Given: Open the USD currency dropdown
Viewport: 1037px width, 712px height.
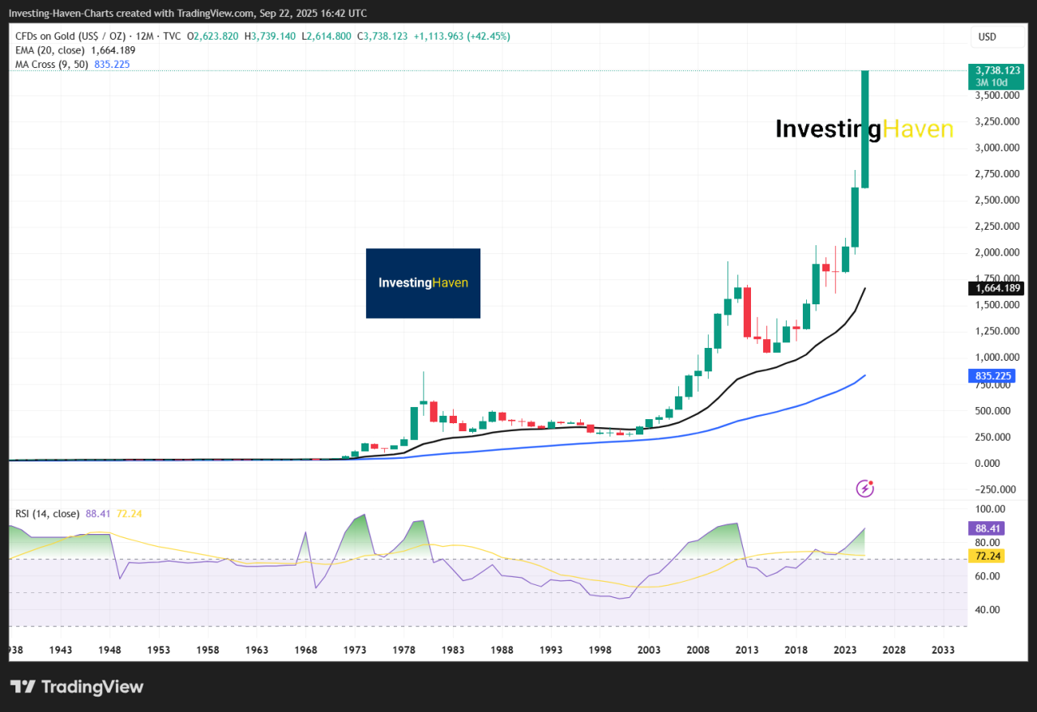Looking at the screenshot, I should tap(987, 37).
